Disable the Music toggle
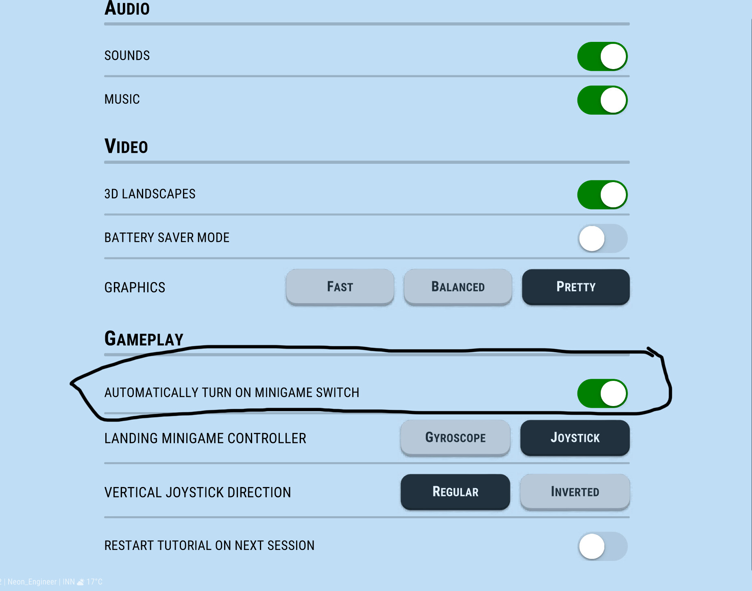This screenshot has width=752, height=591. (x=602, y=100)
